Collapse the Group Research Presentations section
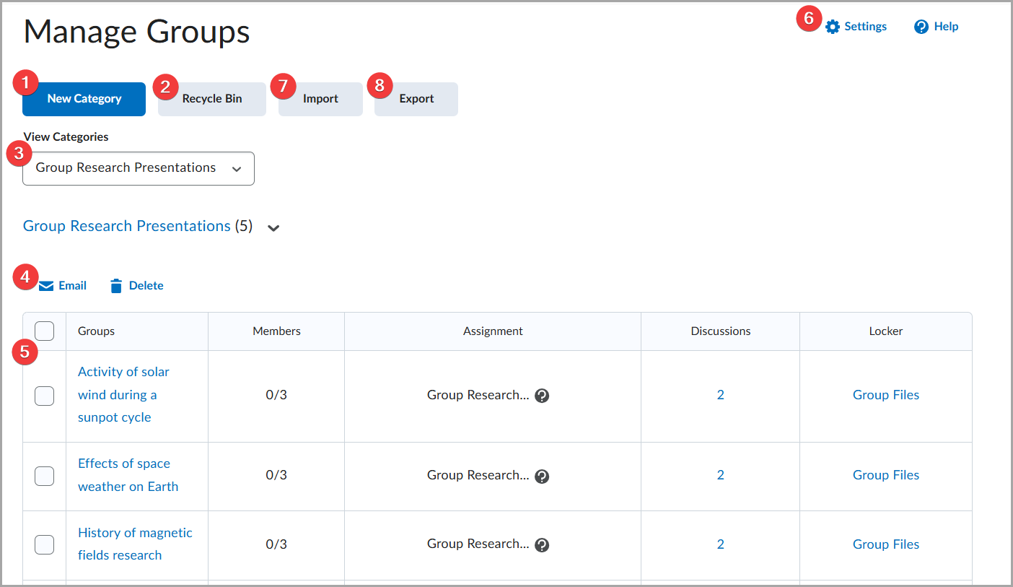The height and width of the screenshot is (587, 1013). click(273, 227)
